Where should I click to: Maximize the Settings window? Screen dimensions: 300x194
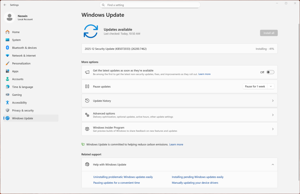(x=286, y=3)
